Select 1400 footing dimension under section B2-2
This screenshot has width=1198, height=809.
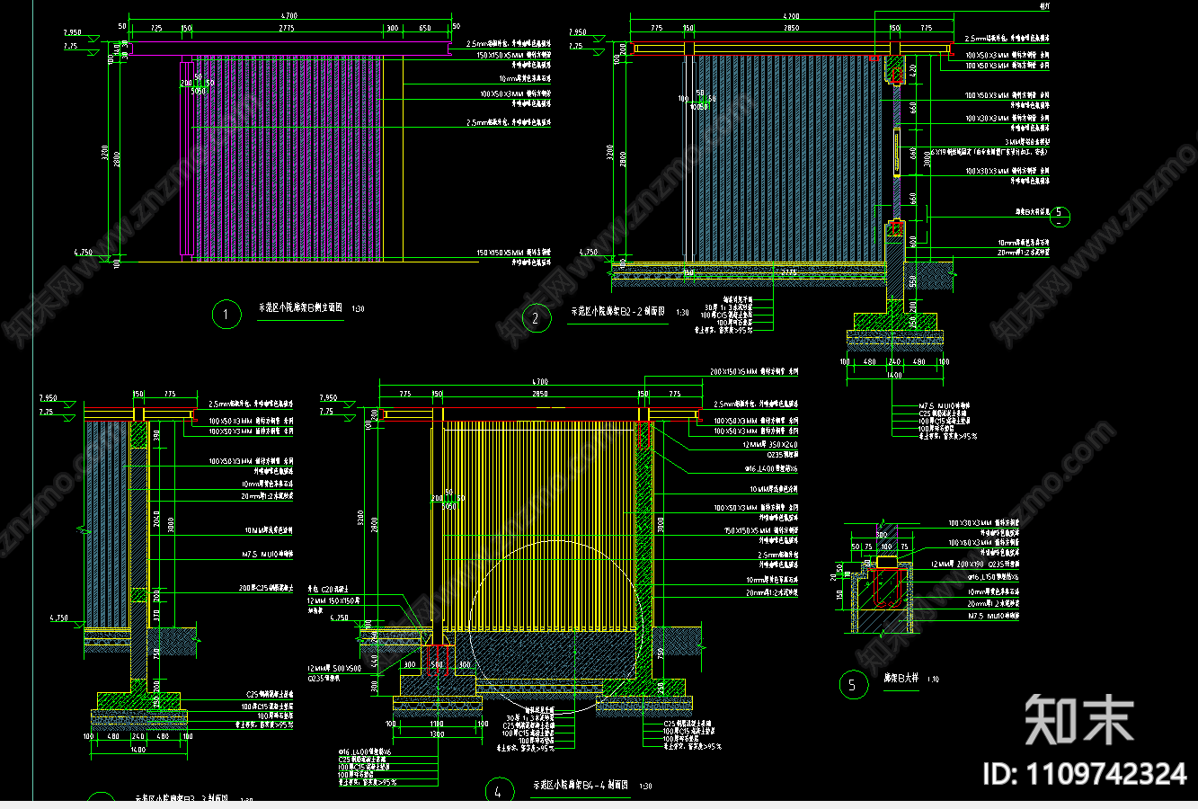[x=894, y=375]
